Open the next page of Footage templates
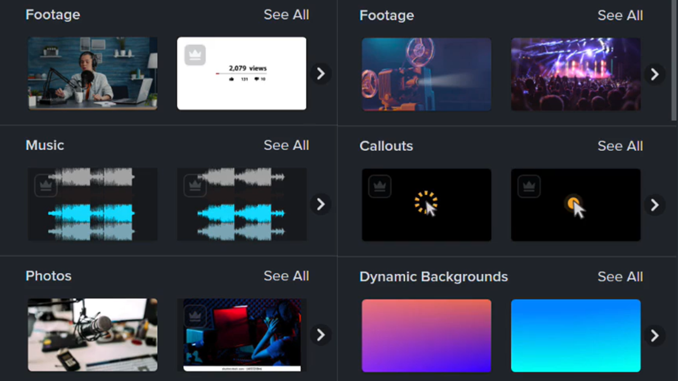Image resolution: width=678 pixels, height=381 pixels. [320, 74]
